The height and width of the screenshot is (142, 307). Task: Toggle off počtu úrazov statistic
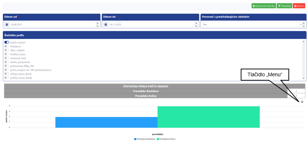pos(7,42)
